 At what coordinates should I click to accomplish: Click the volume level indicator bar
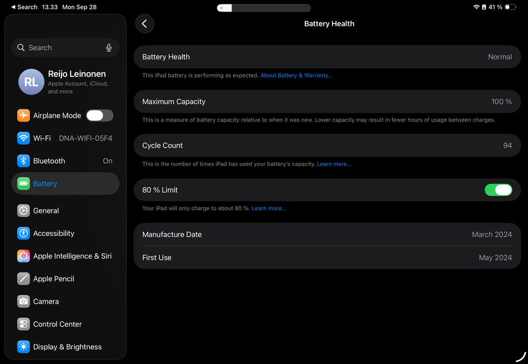264,8
